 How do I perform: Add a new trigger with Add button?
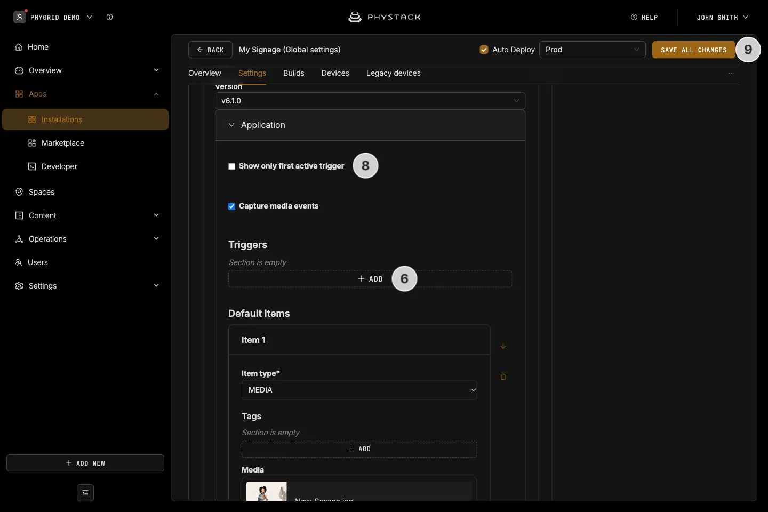coord(370,279)
